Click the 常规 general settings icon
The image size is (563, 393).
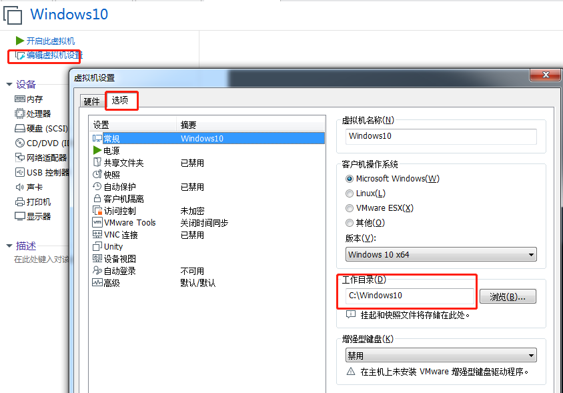[97, 138]
